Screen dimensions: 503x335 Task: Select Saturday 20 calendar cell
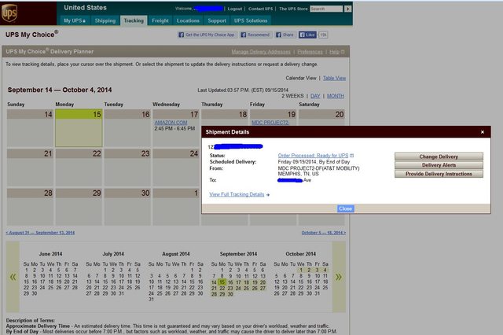click(321, 117)
